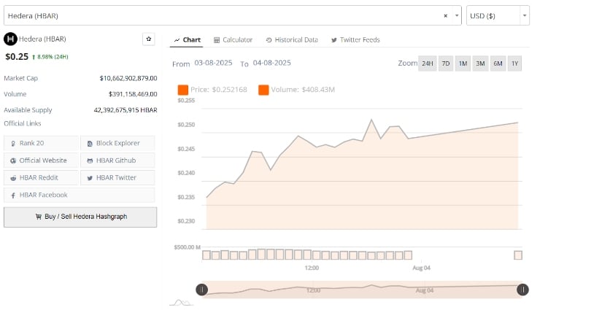This screenshot has height=310, width=602.
Task: Click the Chart tab line icon
Action: [x=177, y=40]
